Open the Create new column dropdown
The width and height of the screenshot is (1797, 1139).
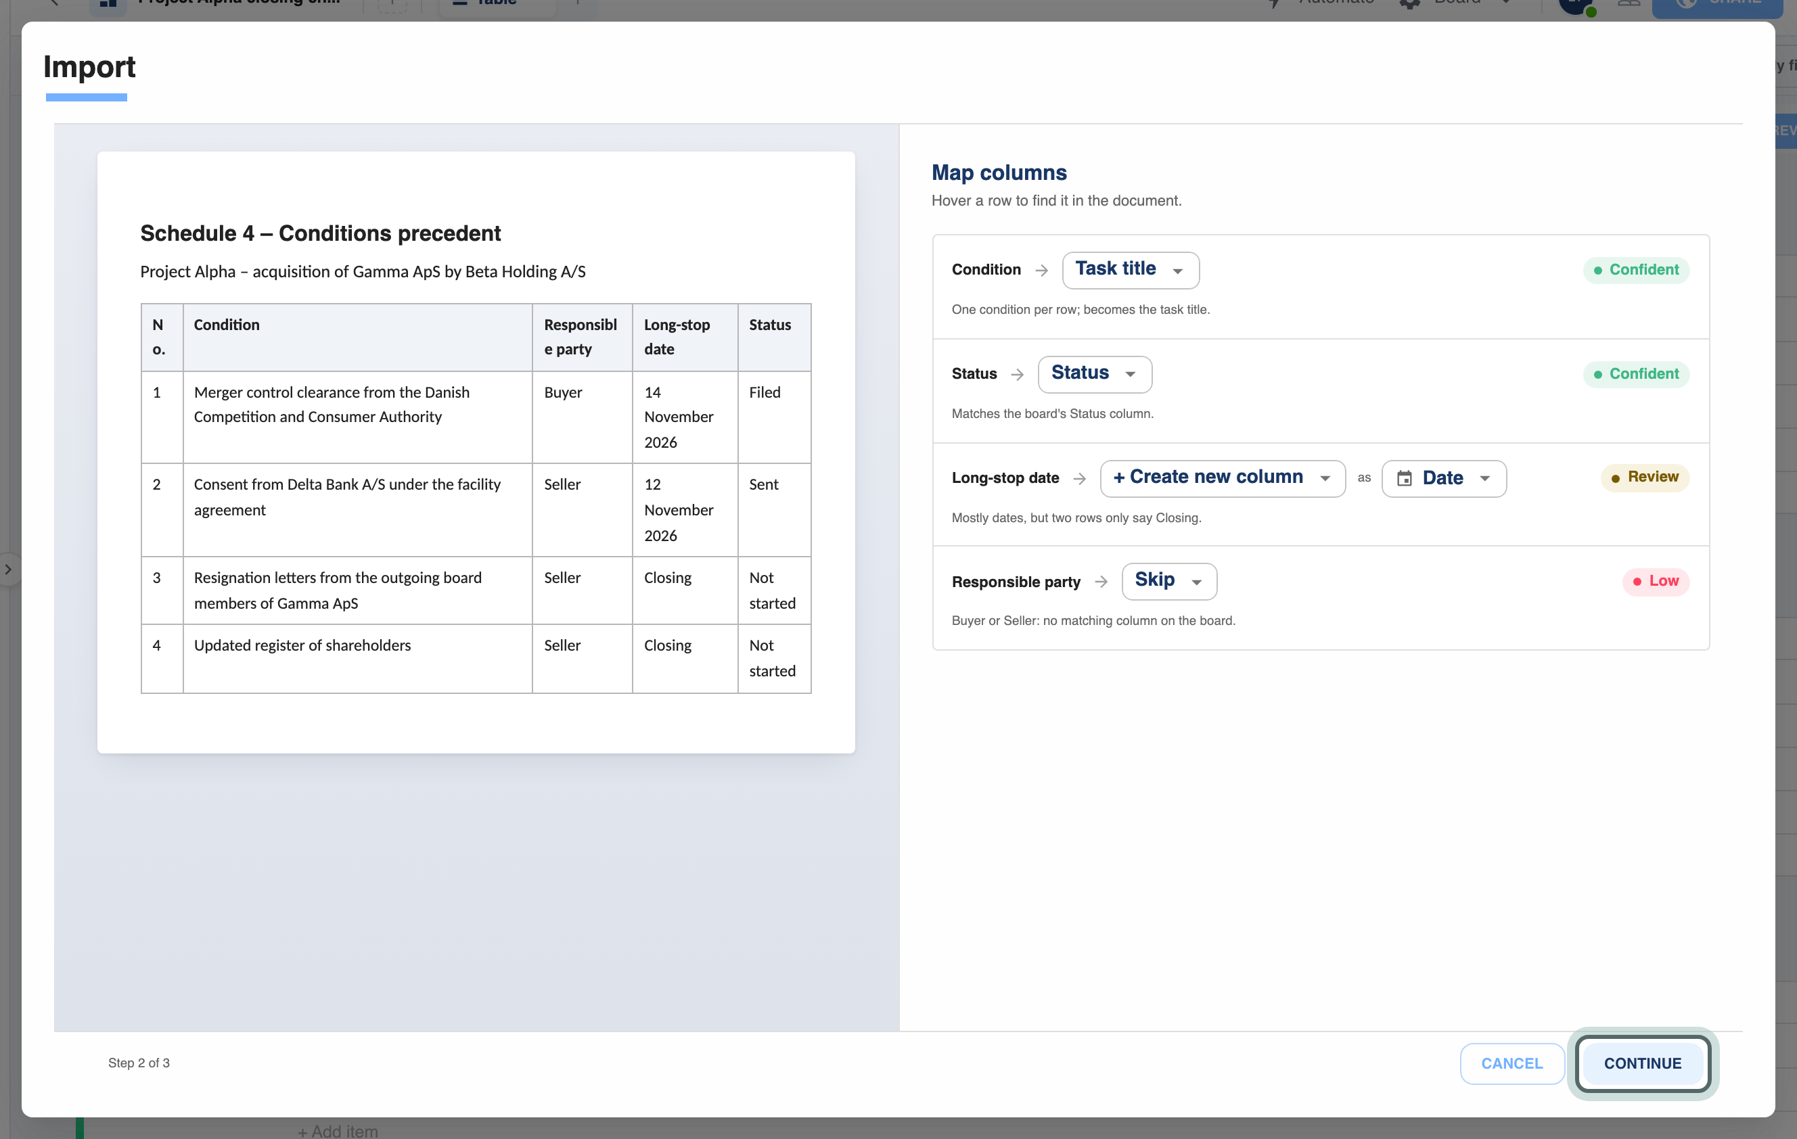[x=1222, y=478]
